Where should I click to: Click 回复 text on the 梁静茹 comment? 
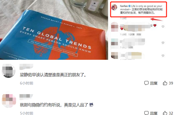click(154, 83)
